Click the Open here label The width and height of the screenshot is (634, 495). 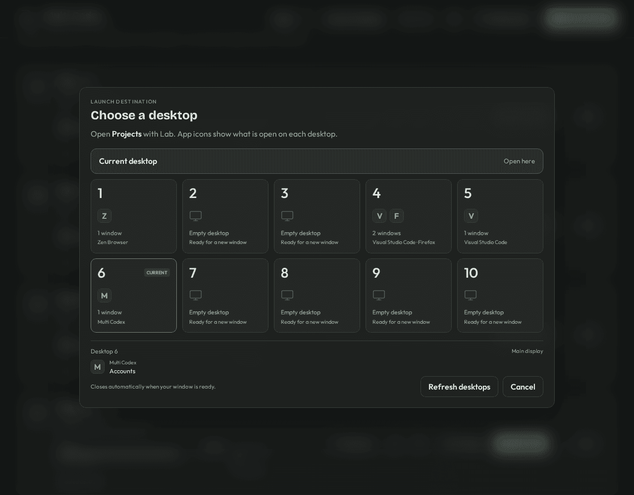coord(519,161)
